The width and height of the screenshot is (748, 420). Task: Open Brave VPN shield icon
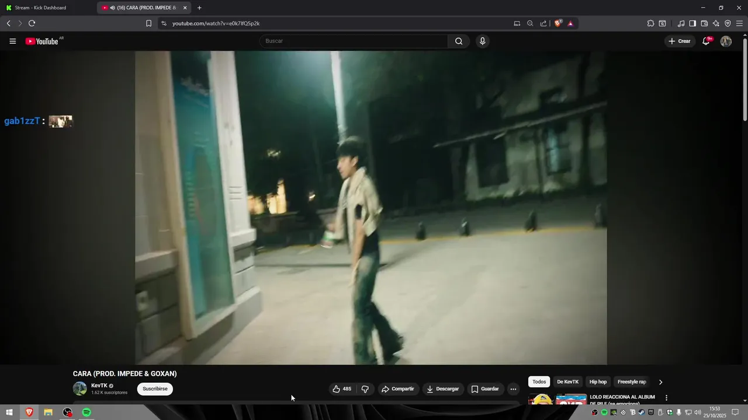(728, 23)
